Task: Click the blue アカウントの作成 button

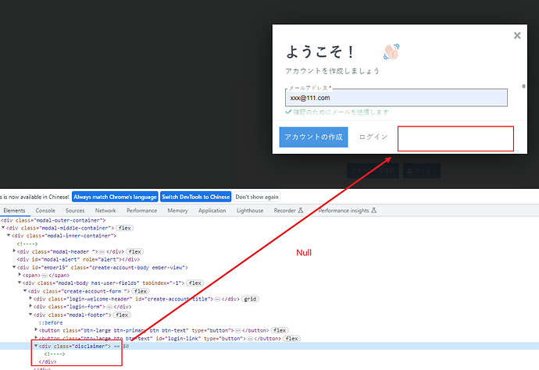Action: pyautogui.click(x=313, y=137)
